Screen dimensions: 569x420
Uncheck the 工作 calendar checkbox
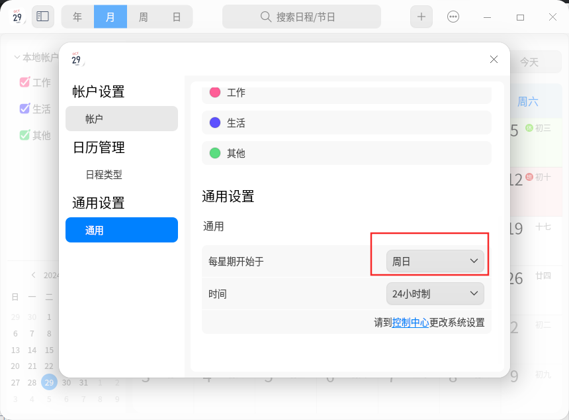coord(24,82)
